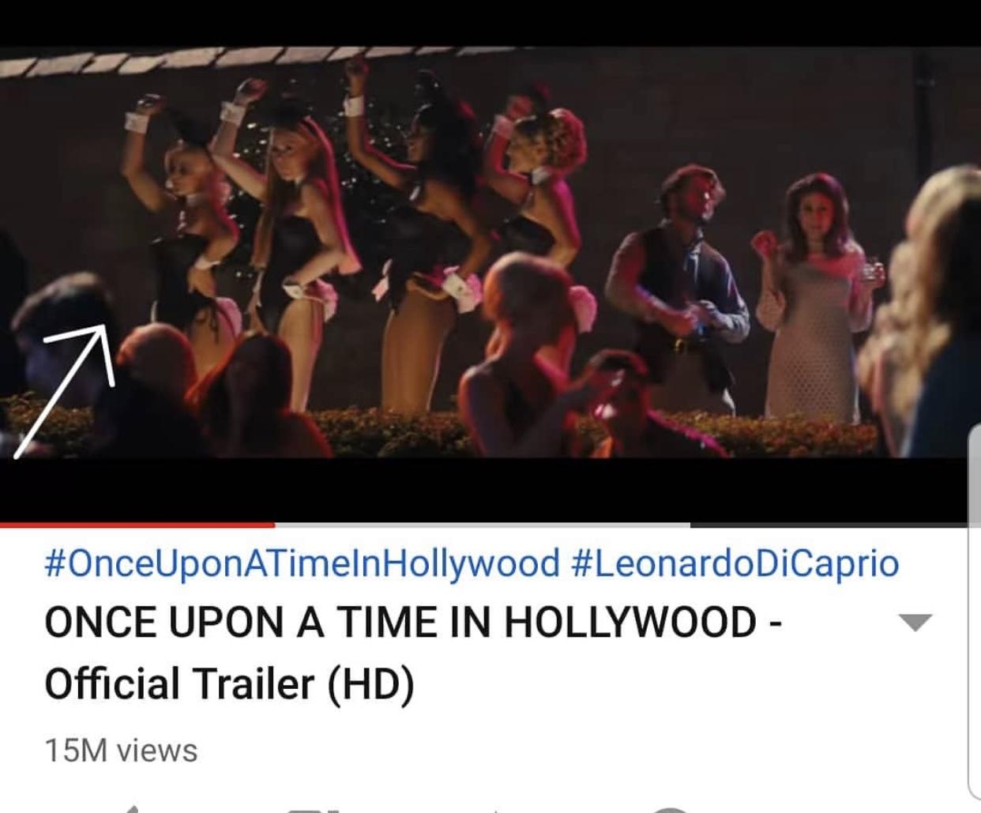The width and height of the screenshot is (981, 813).
Task: Open the #OnceUponATimeInHollywood hashtag
Action: click(302, 564)
